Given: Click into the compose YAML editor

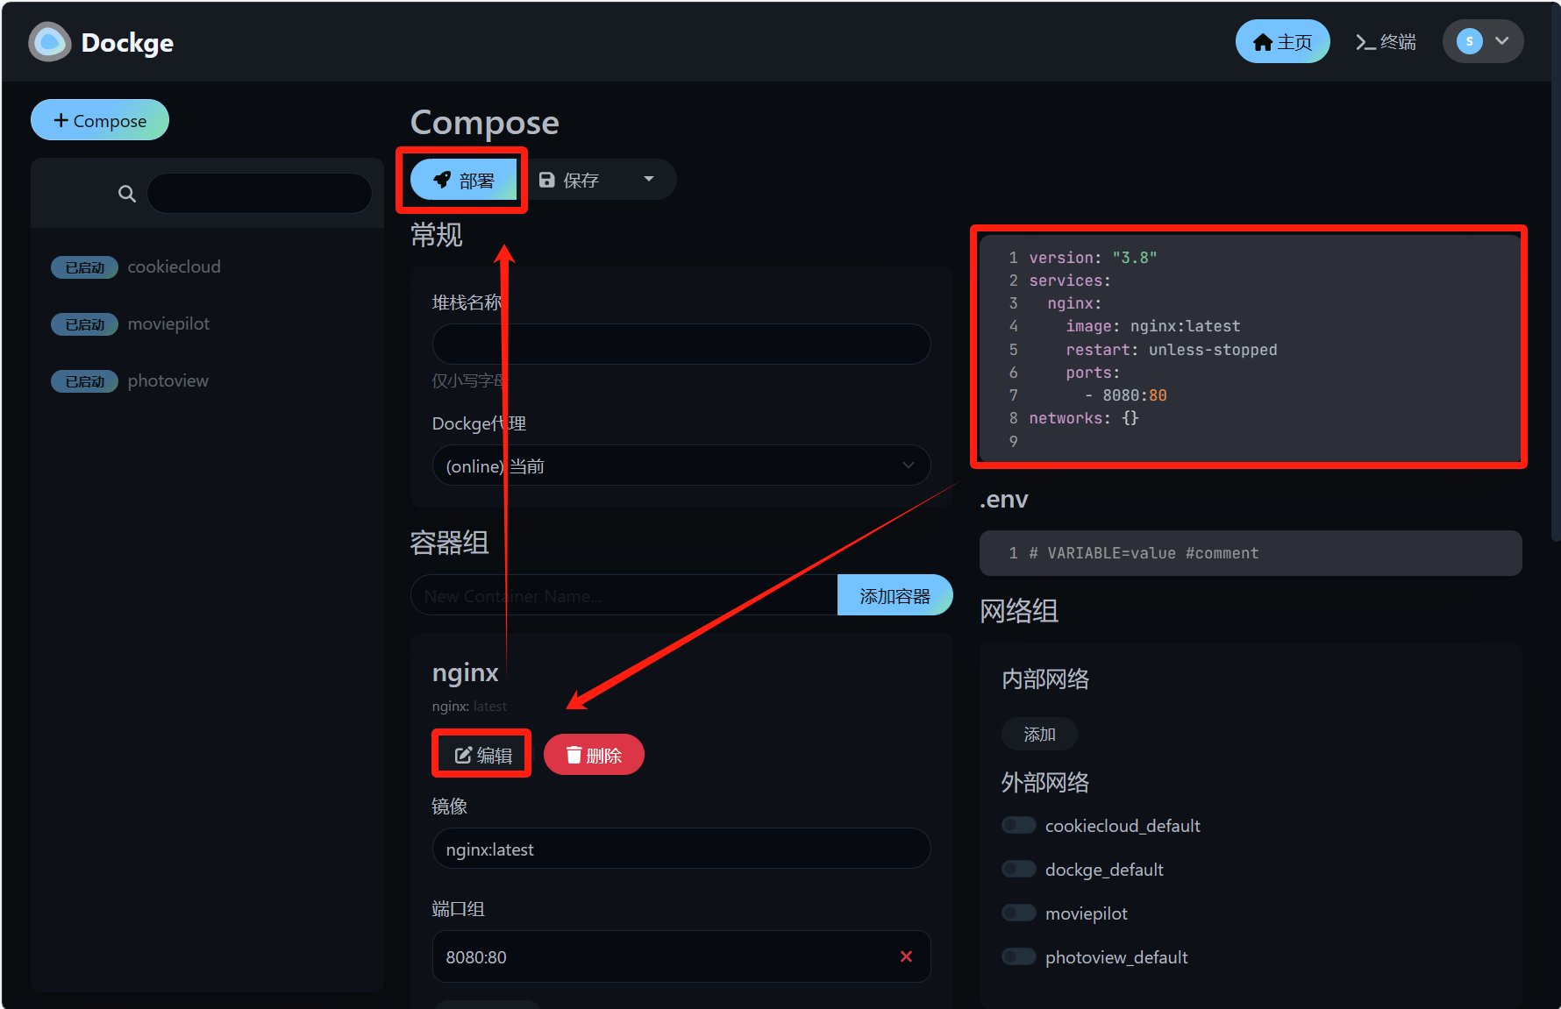Looking at the screenshot, I should pos(1250,348).
